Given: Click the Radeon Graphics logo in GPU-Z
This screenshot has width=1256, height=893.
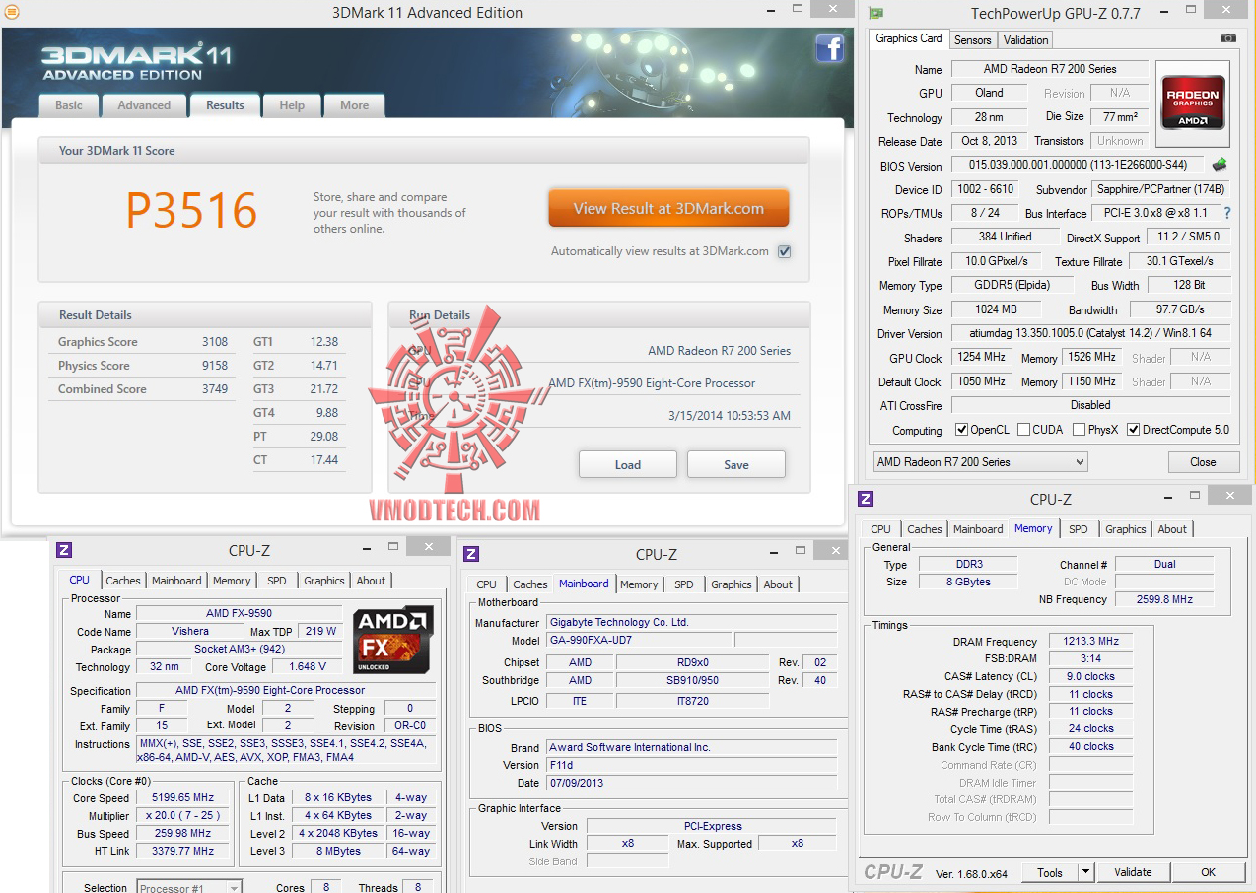Looking at the screenshot, I should coord(1193,103).
